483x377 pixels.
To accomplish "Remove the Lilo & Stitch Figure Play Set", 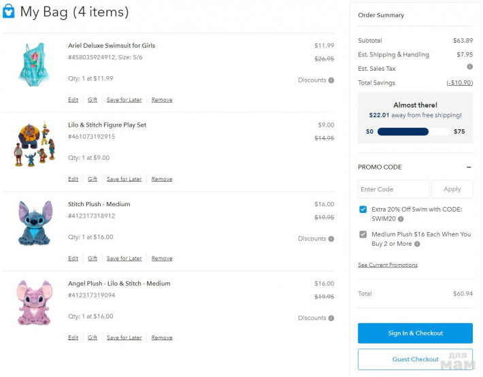I will 162,179.
